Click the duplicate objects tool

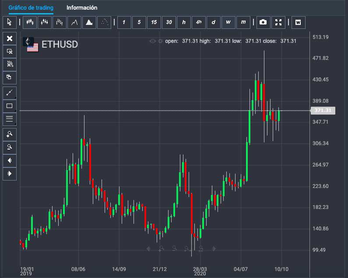10,78
